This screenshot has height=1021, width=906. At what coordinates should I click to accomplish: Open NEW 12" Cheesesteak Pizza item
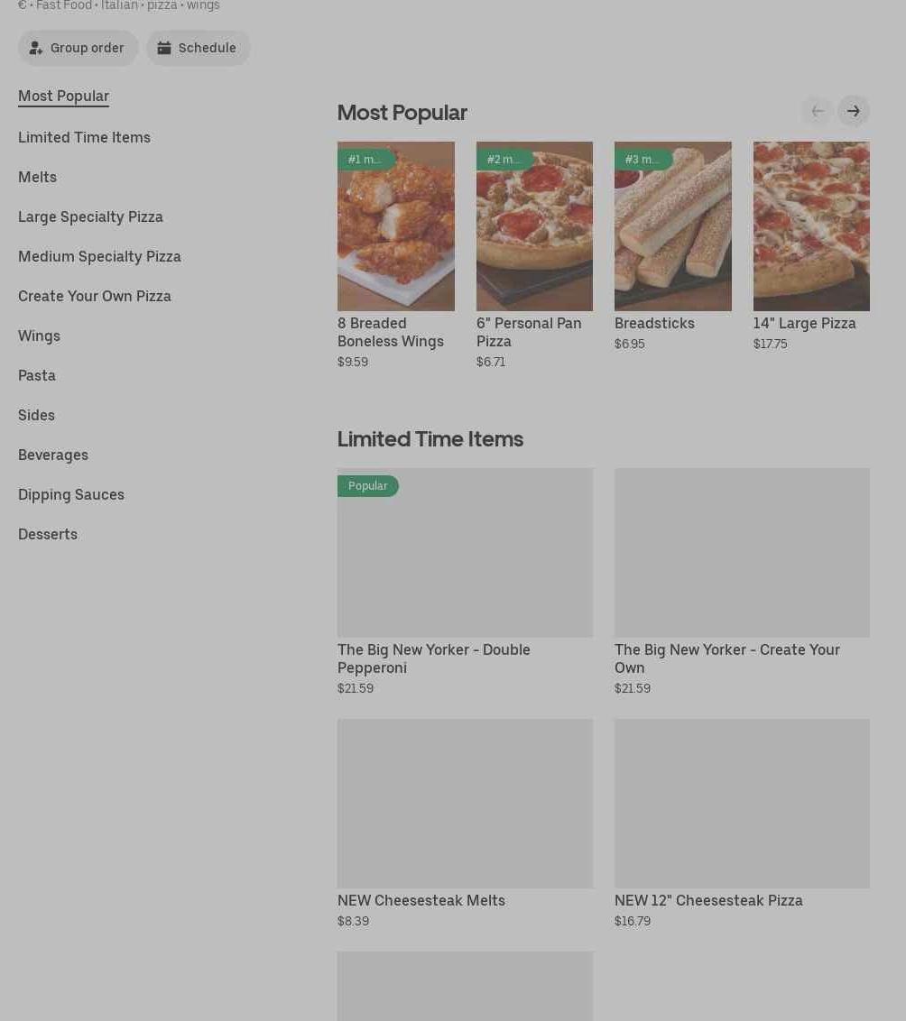tap(742, 804)
